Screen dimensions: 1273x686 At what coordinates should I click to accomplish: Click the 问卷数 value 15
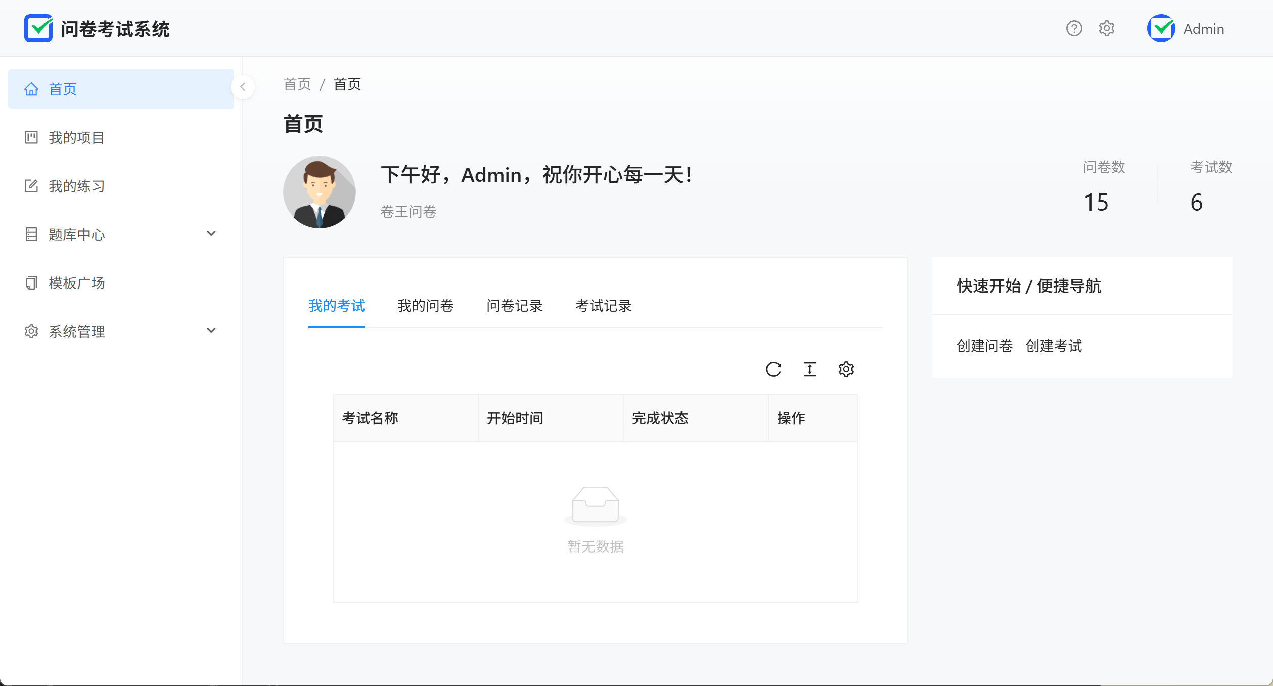pyautogui.click(x=1096, y=203)
